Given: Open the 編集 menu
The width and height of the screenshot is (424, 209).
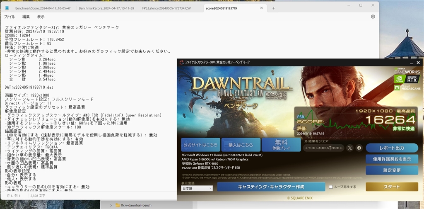Looking at the screenshot, I should pyautogui.click(x=26, y=17).
